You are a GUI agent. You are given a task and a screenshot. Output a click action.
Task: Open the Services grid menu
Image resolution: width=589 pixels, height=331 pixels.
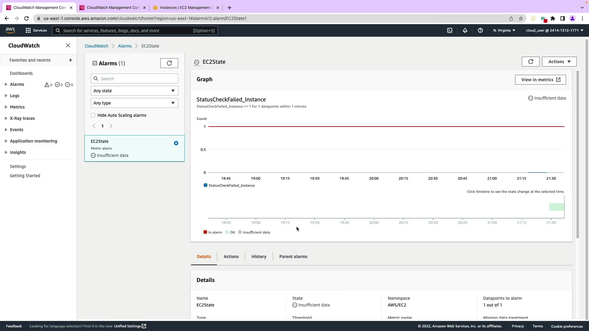[28, 30]
